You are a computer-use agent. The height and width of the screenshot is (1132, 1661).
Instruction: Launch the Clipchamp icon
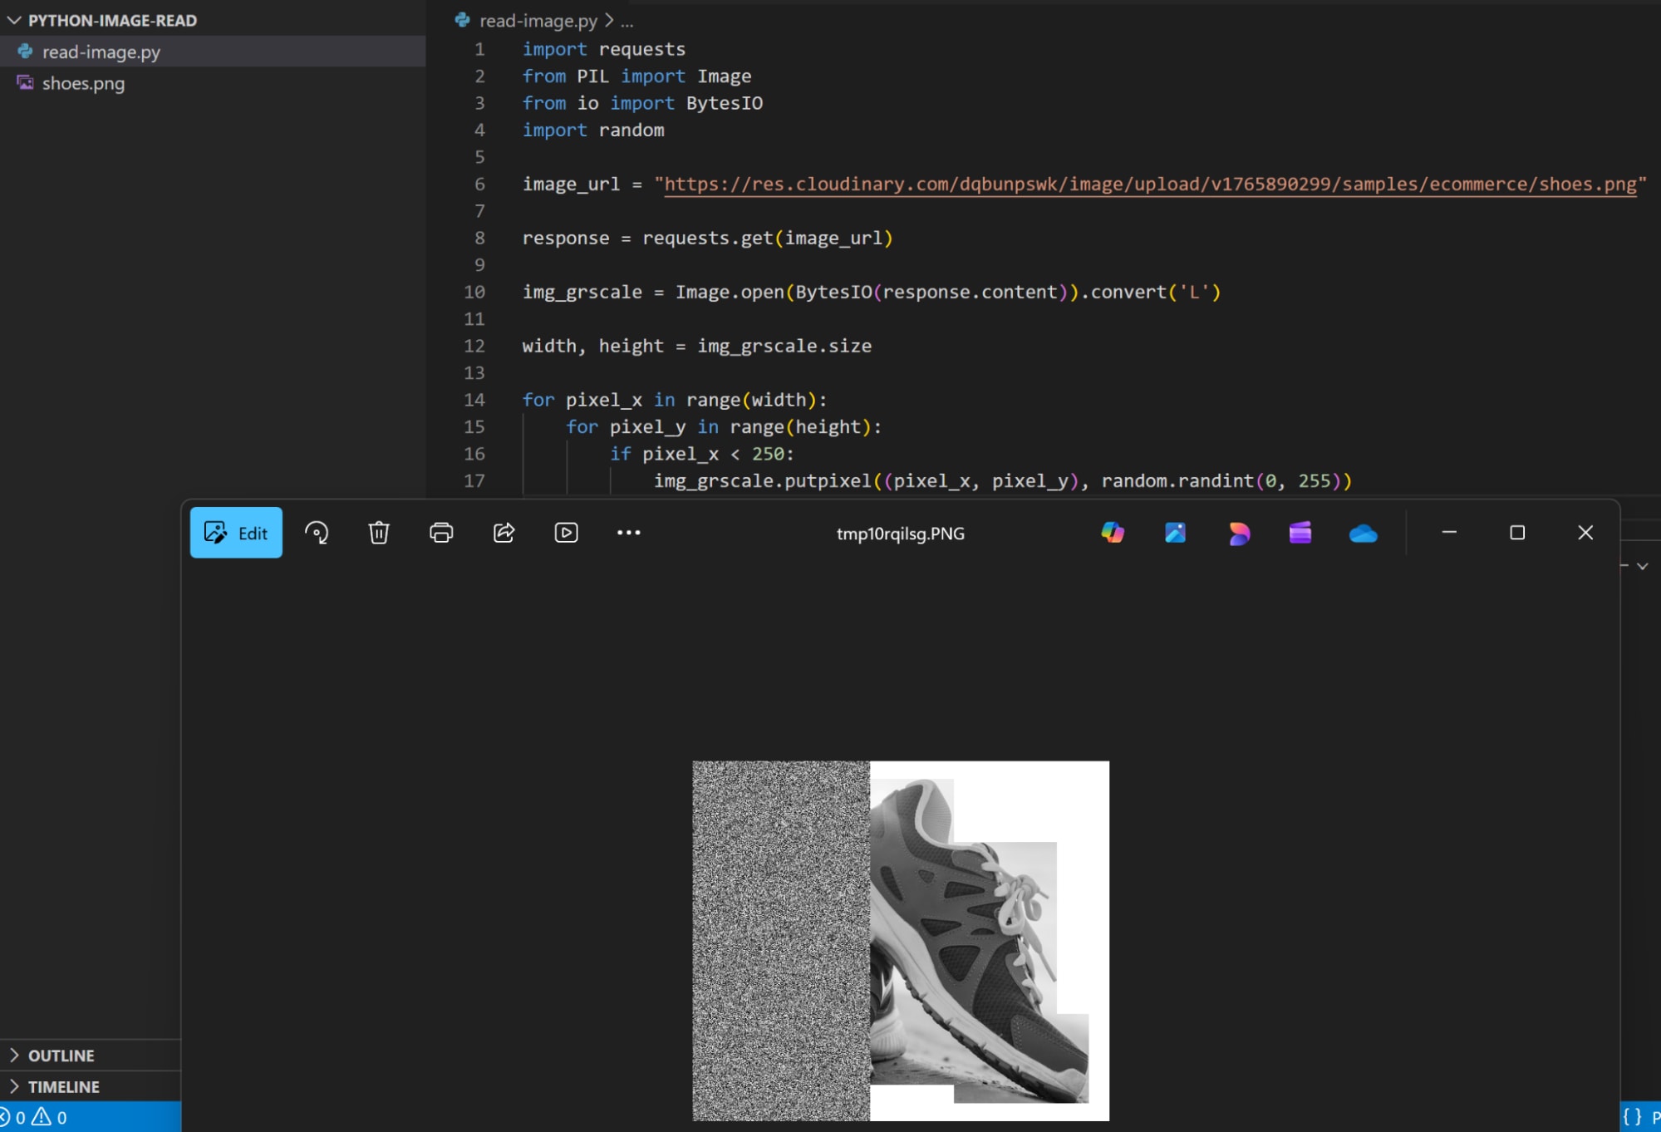(x=1300, y=533)
